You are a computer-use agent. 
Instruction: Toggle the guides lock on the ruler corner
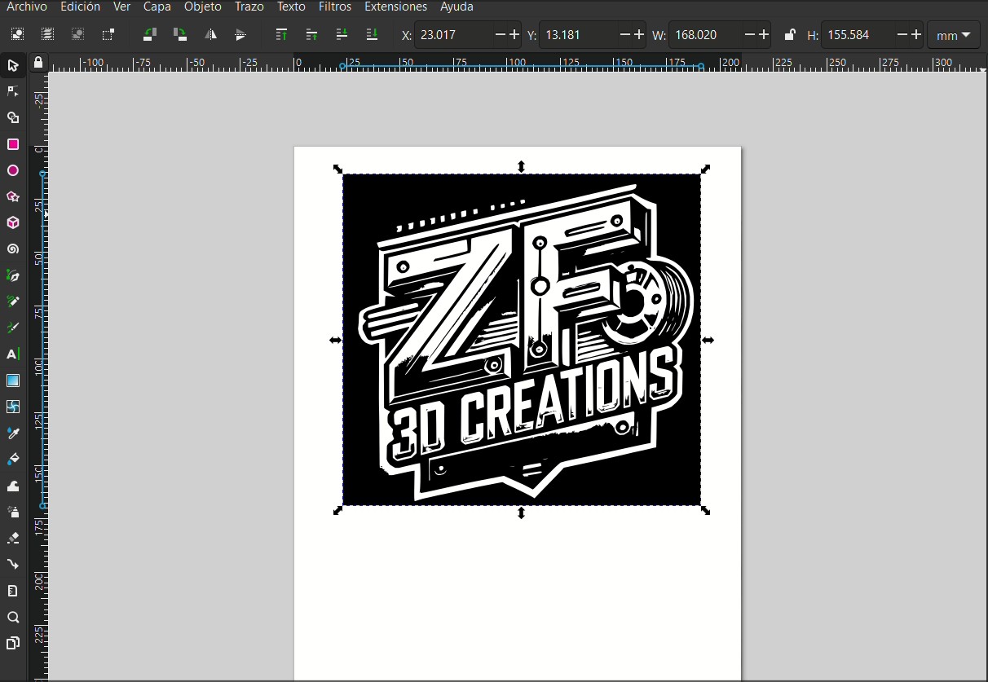click(x=38, y=63)
